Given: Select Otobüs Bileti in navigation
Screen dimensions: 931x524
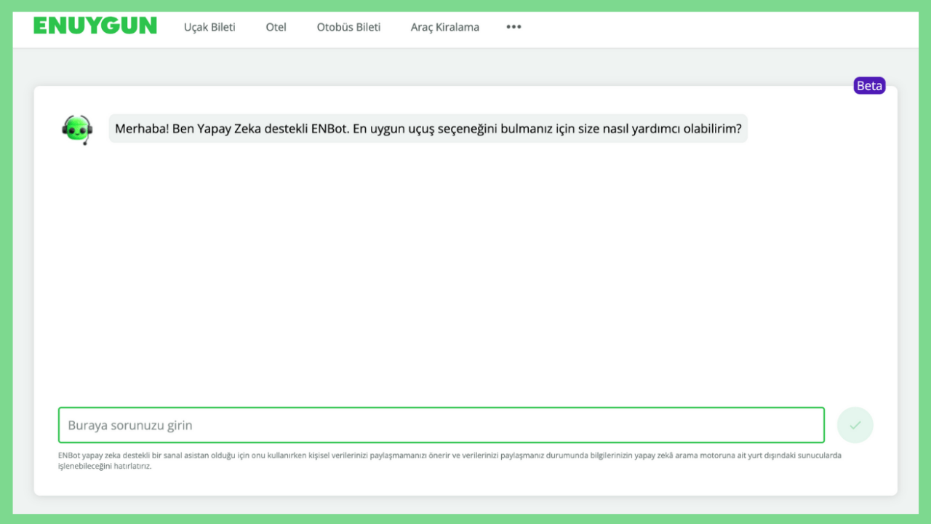Looking at the screenshot, I should point(348,27).
